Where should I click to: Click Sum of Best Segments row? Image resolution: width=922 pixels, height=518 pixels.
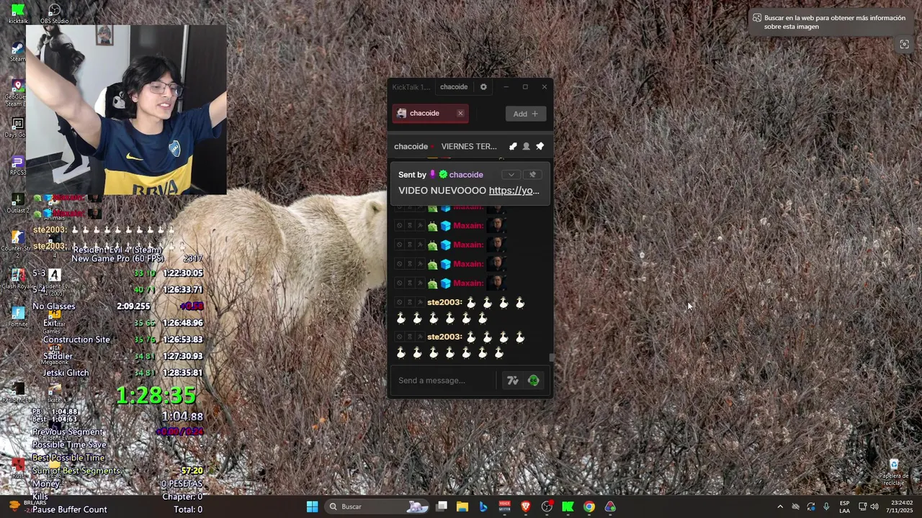(117, 471)
